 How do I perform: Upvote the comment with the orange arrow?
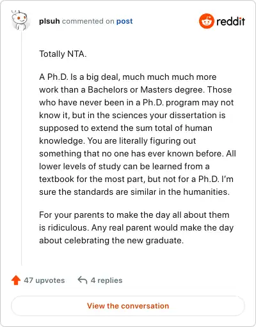tap(16, 280)
